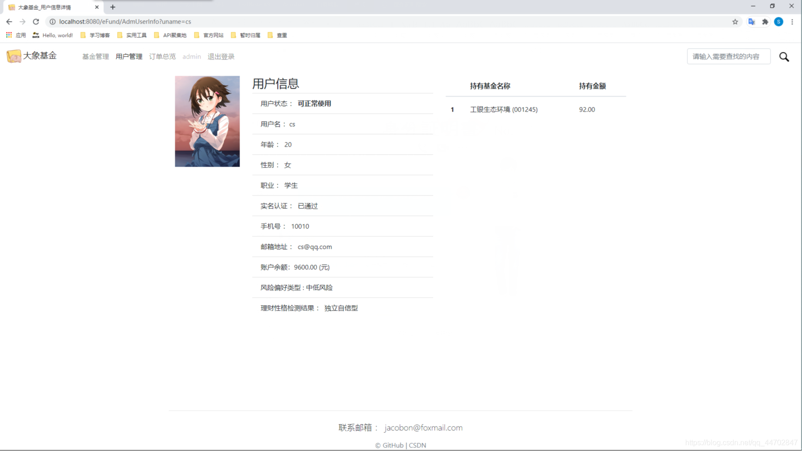The height and width of the screenshot is (451, 802).
Task: Open the 查重 bookmark folder
Action: tap(277, 35)
